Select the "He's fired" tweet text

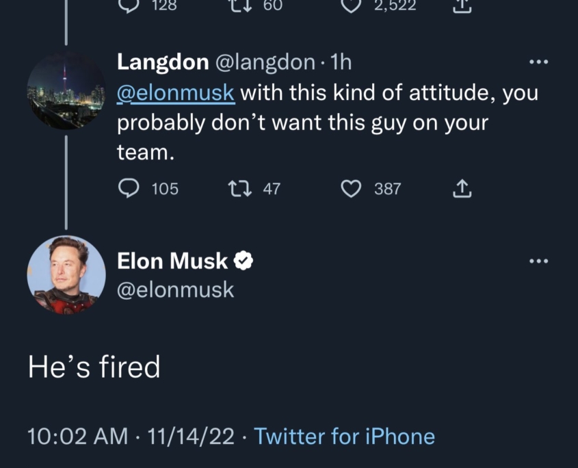(94, 367)
